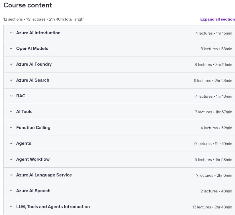Expand chevron beside Azure AI Foundry
Screen dimensions: 235x215
click(11, 64)
